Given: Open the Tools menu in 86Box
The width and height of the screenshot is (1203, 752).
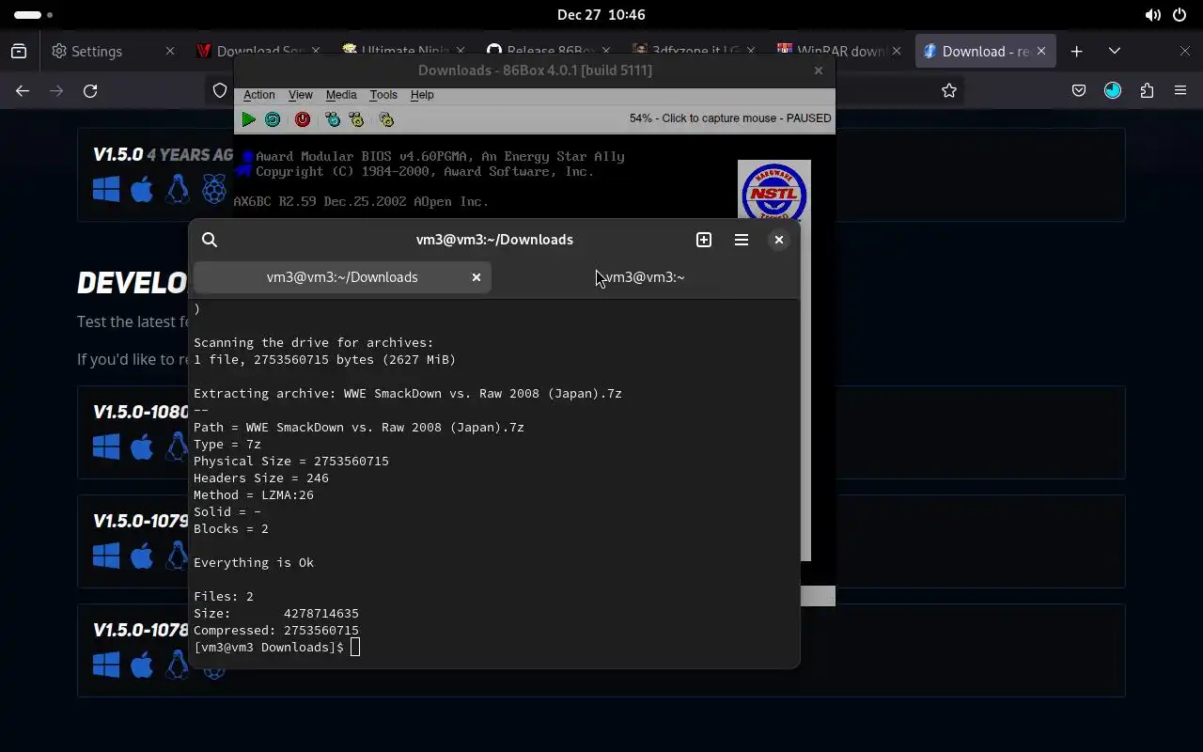Looking at the screenshot, I should [383, 95].
